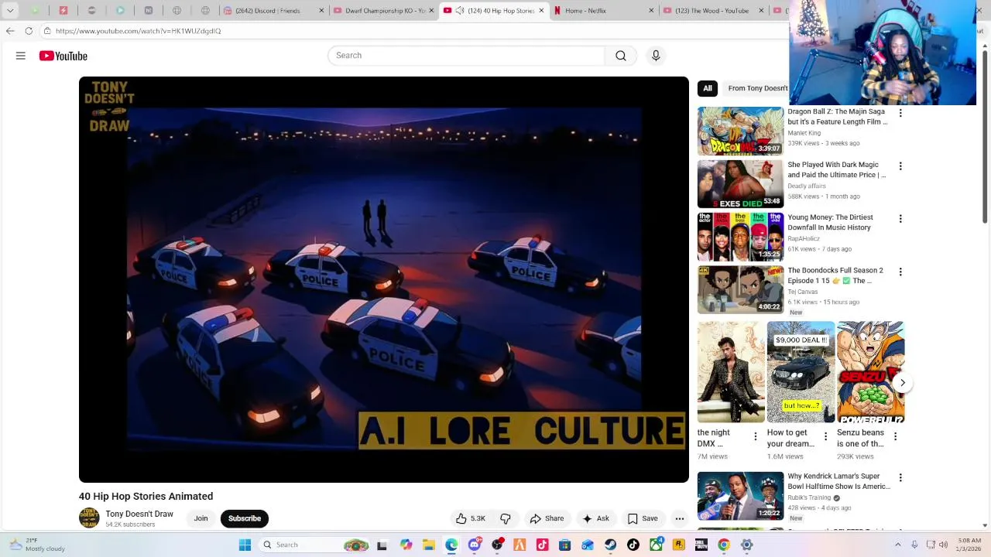Viewport: 991px width, 557px height.
Task: Open options for Senzu beans short
Action: 896,437
